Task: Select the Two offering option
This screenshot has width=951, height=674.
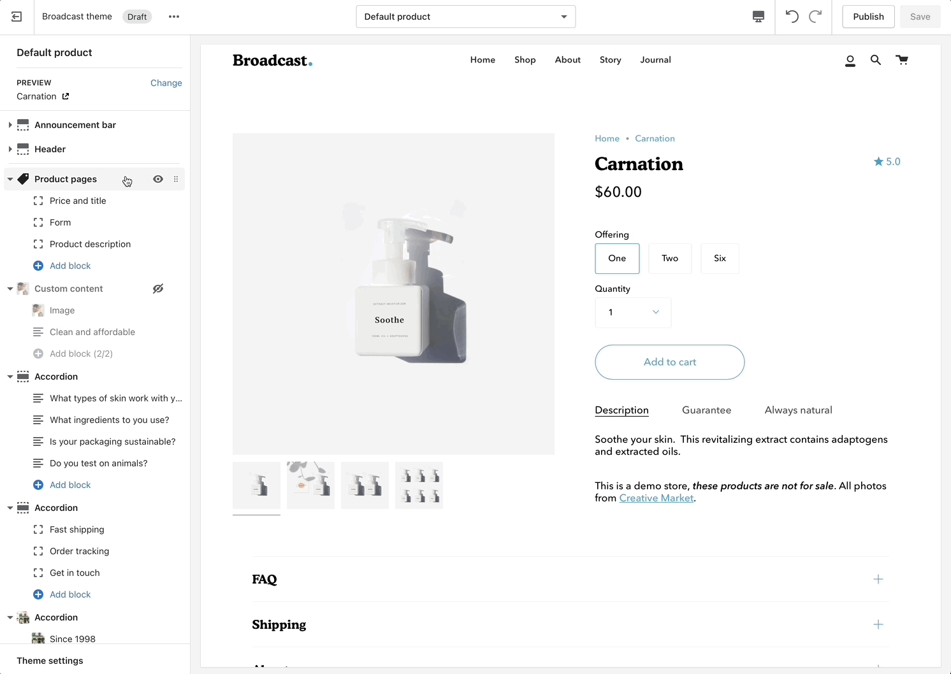Action: tap(670, 259)
